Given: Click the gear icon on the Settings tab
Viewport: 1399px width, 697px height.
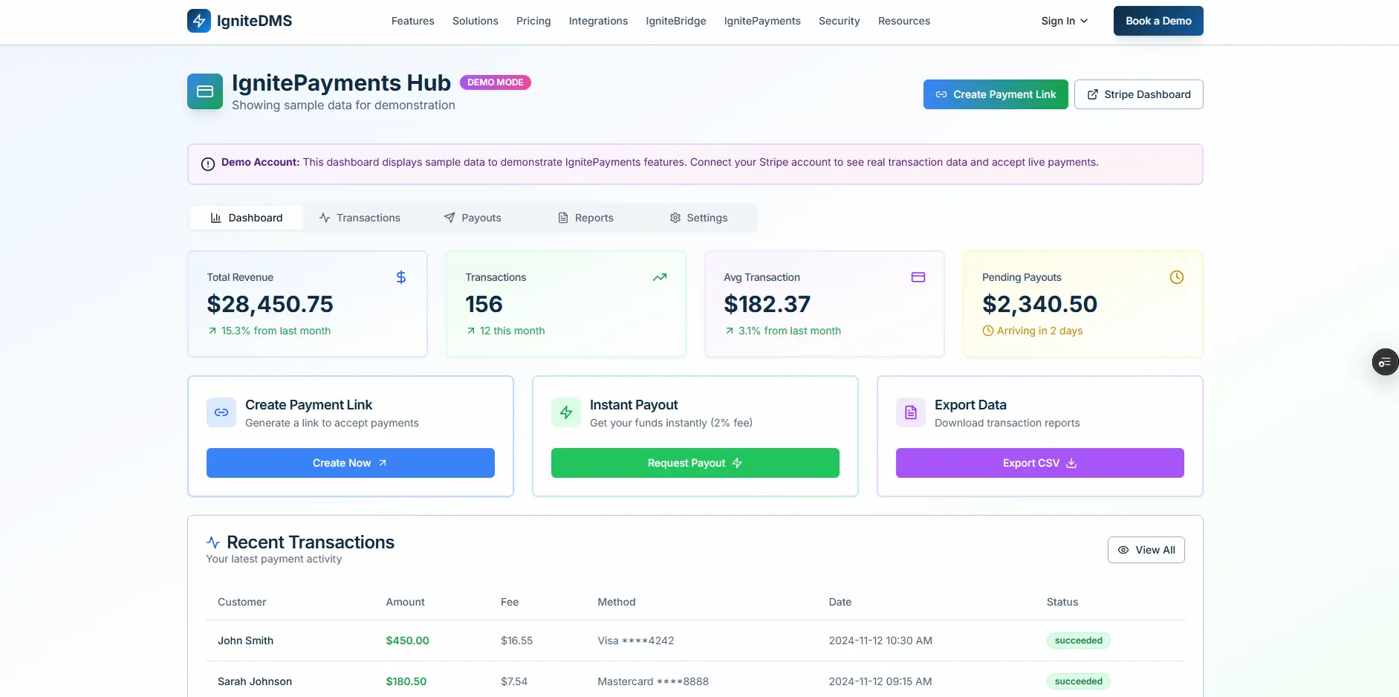Looking at the screenshot, I should pyautogui.click(x=675, y=218).
